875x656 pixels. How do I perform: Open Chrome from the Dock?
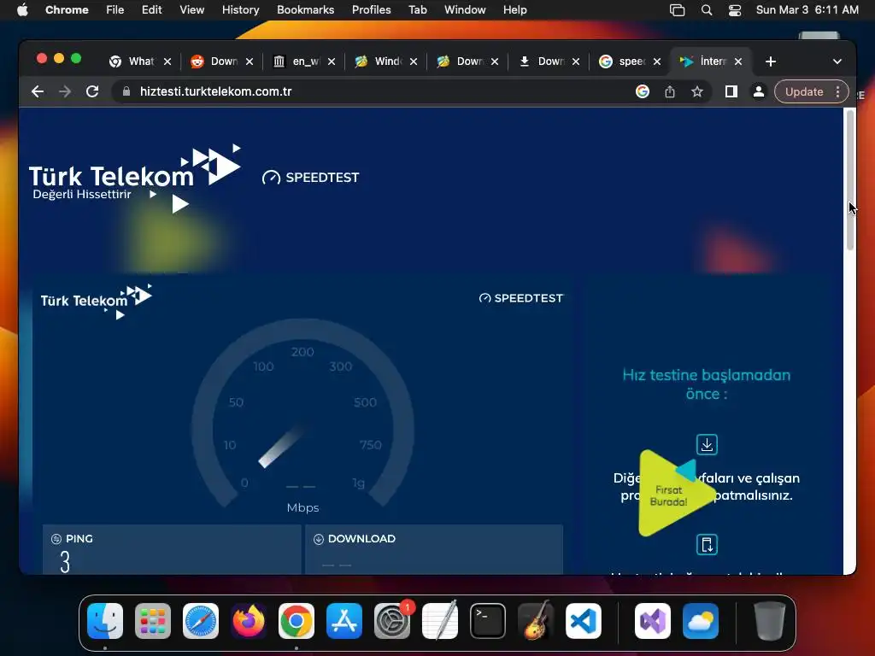[297, 621]
